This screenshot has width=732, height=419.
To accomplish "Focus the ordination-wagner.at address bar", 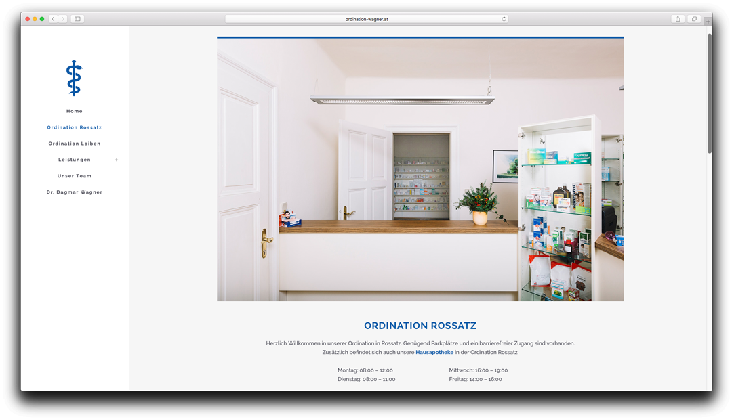I will [x=366, y=19].
